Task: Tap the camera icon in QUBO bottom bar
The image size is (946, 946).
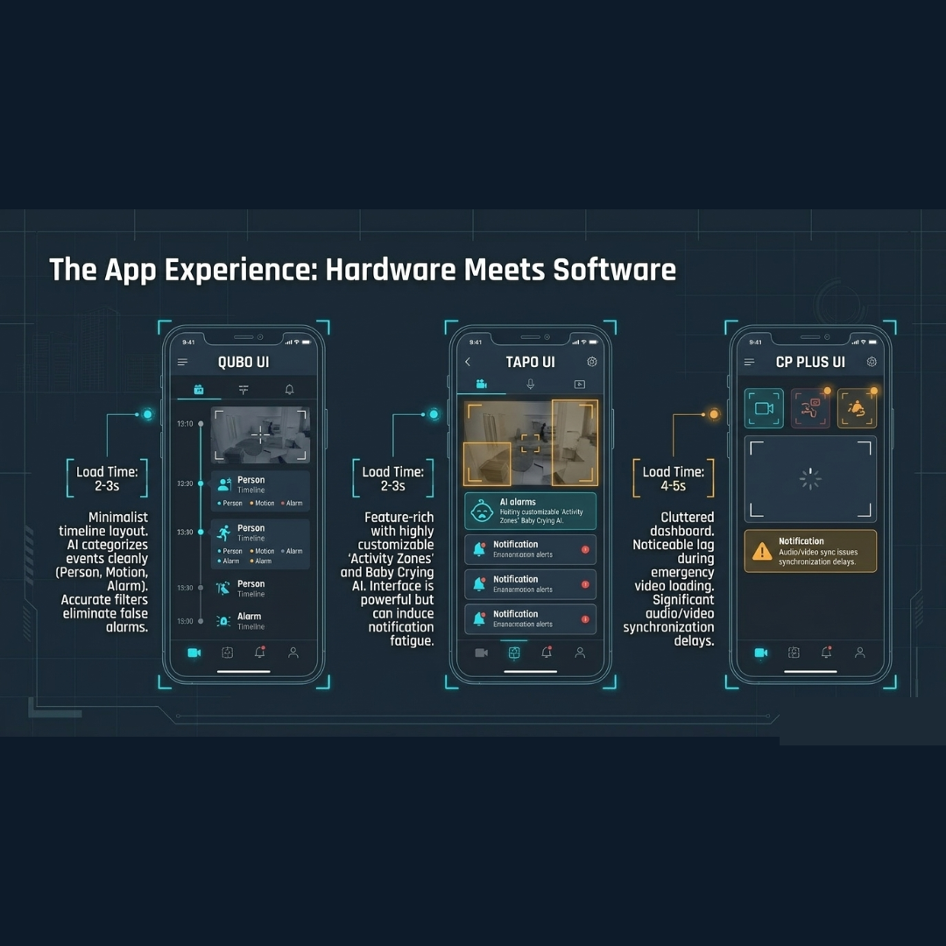Action: 194,653
